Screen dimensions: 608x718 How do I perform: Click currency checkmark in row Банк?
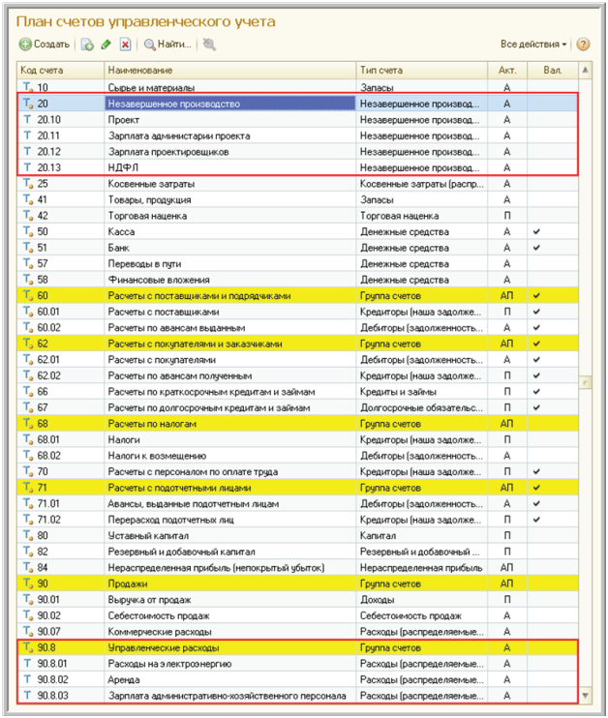point(536,248)
